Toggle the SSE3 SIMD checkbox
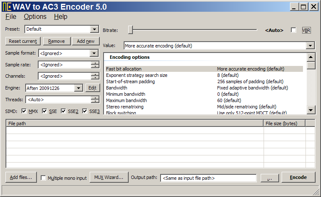 (x=85, y=111)
